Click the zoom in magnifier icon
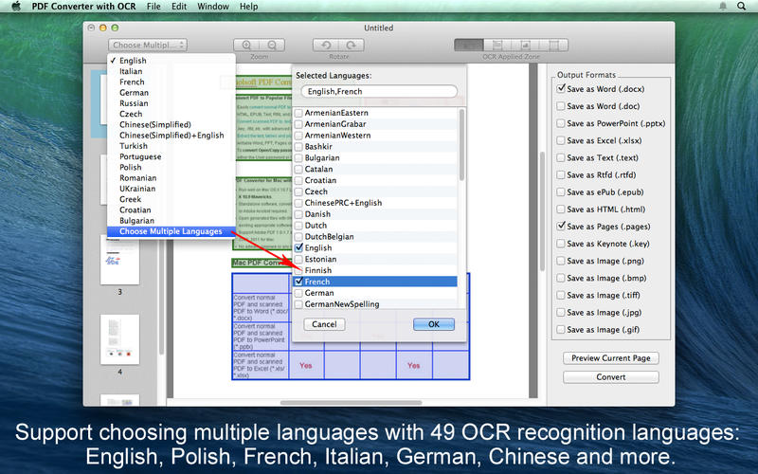The height and width of the screenshot is (474, 758). pyautogui.click(x=247, y=45)
